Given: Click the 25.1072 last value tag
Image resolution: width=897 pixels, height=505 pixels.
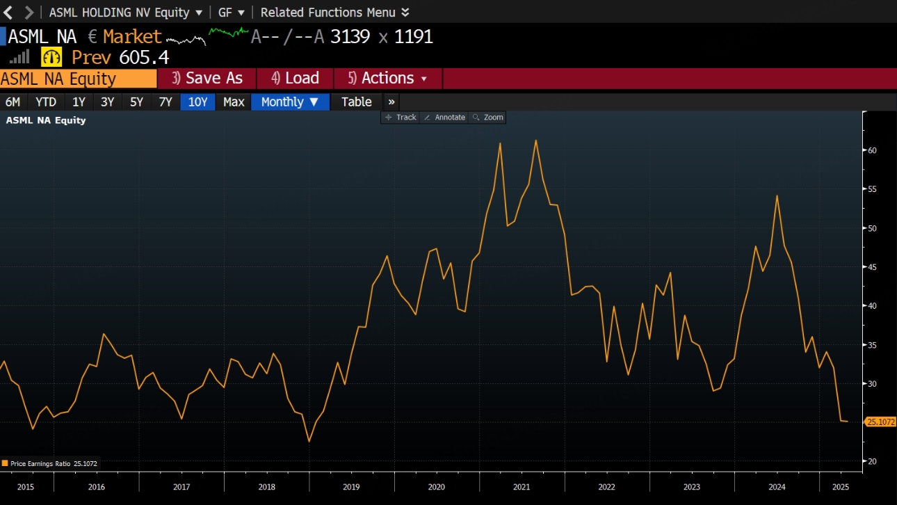Looking at the screenshot, I should click(881, 422).
